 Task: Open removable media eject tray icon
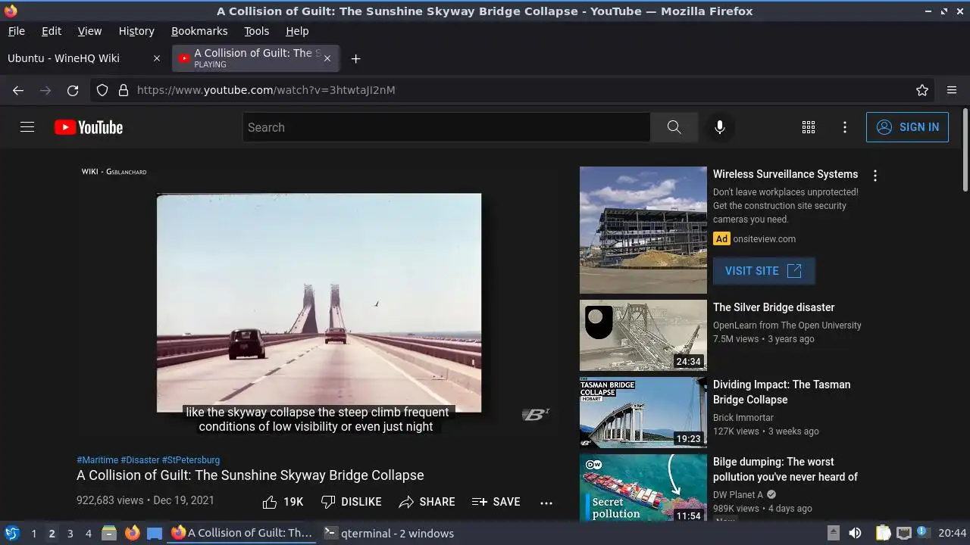point(833,533)
